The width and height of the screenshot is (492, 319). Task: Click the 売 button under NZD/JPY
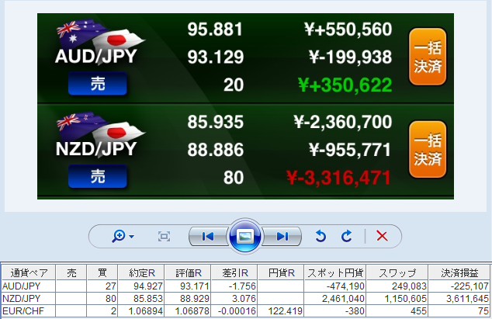(x=98, y=176)
